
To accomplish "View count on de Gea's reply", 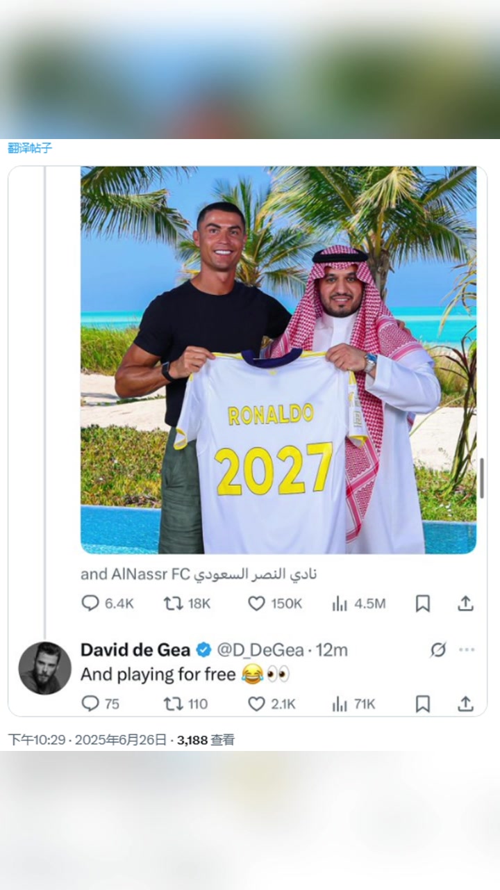I will click(354, 704).
